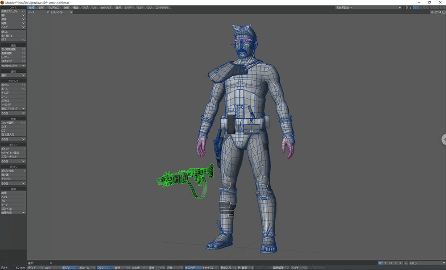Select layer 1 foreground slot
Screen dimensions: 446x270
(x=414, y=7)
